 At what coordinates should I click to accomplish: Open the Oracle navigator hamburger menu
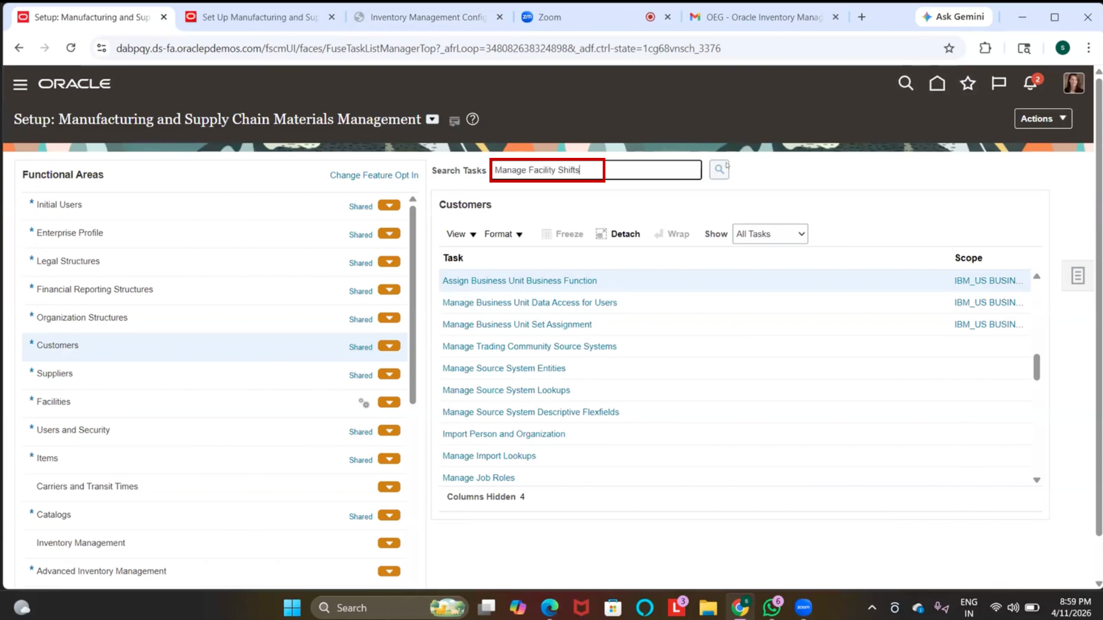[x=20, y=84]
